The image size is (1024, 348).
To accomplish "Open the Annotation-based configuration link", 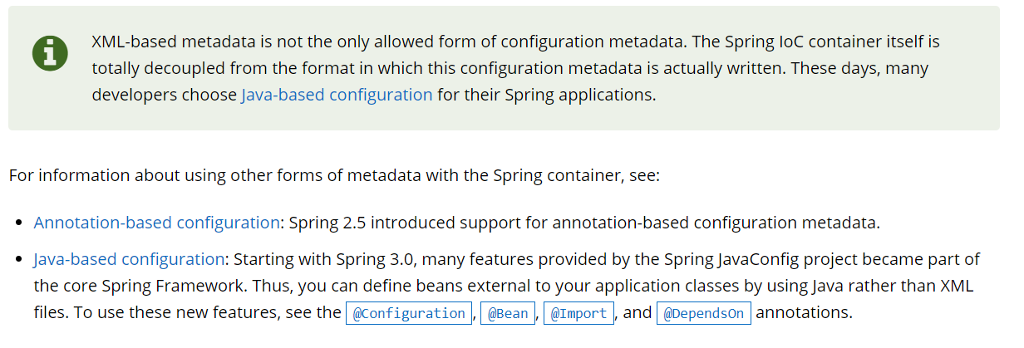I will [156, 223].
